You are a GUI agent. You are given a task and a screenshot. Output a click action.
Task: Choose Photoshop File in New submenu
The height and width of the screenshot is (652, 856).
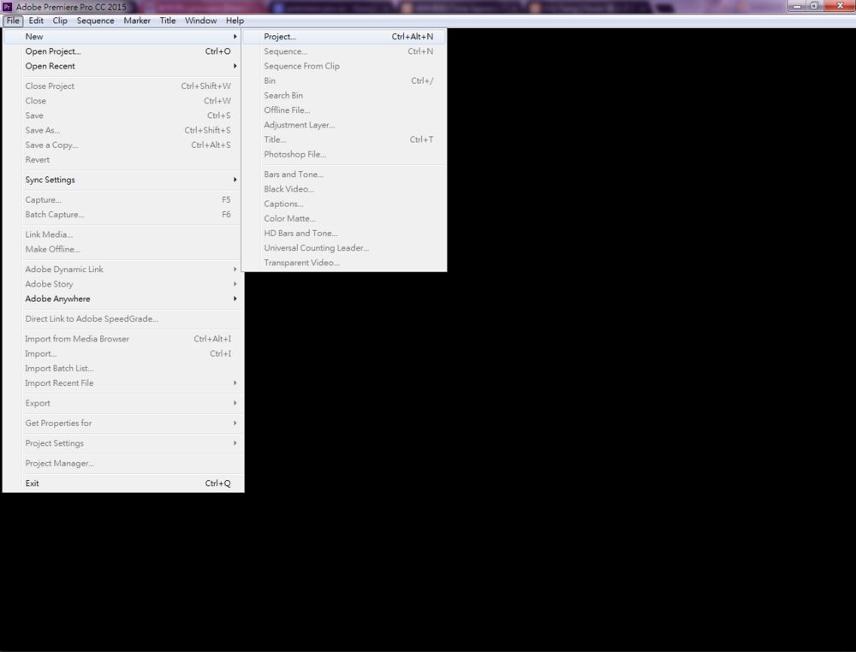[x=344, y=154]
